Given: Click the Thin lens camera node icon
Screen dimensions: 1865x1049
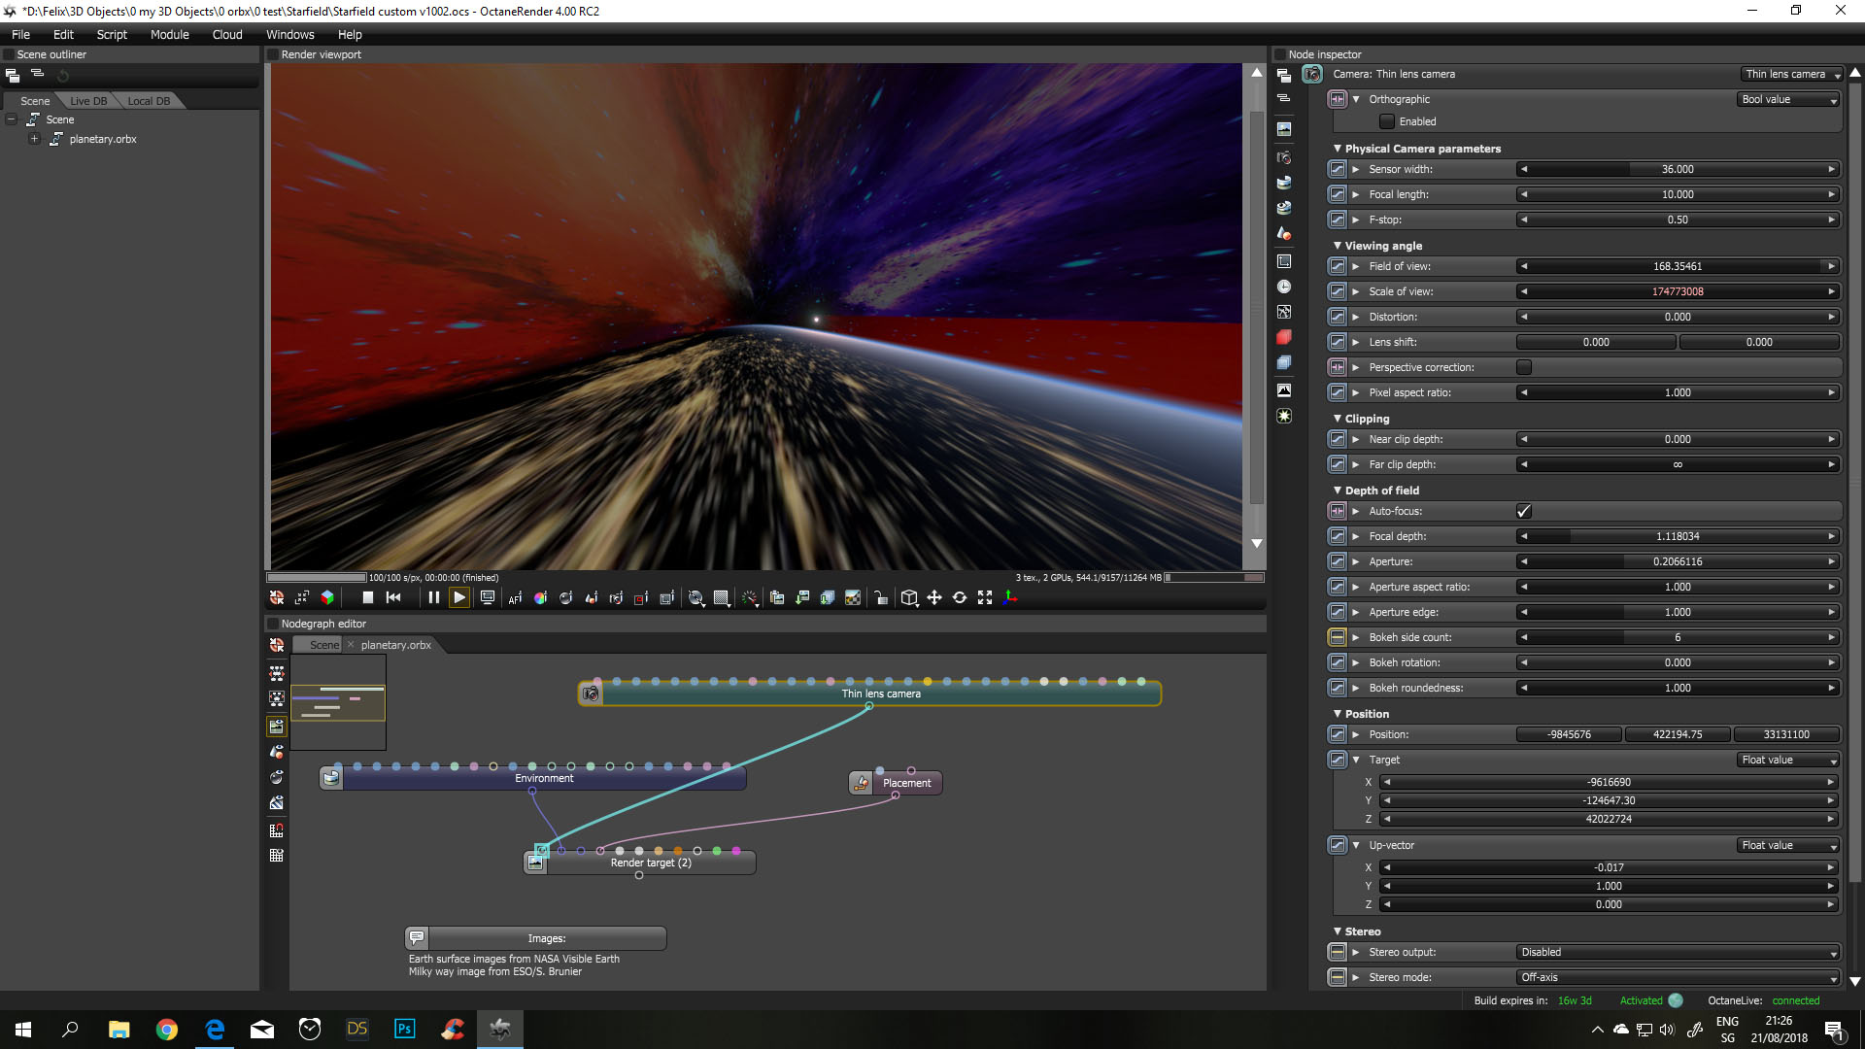Looking at the screenshot, I should (x=591, y=694).
